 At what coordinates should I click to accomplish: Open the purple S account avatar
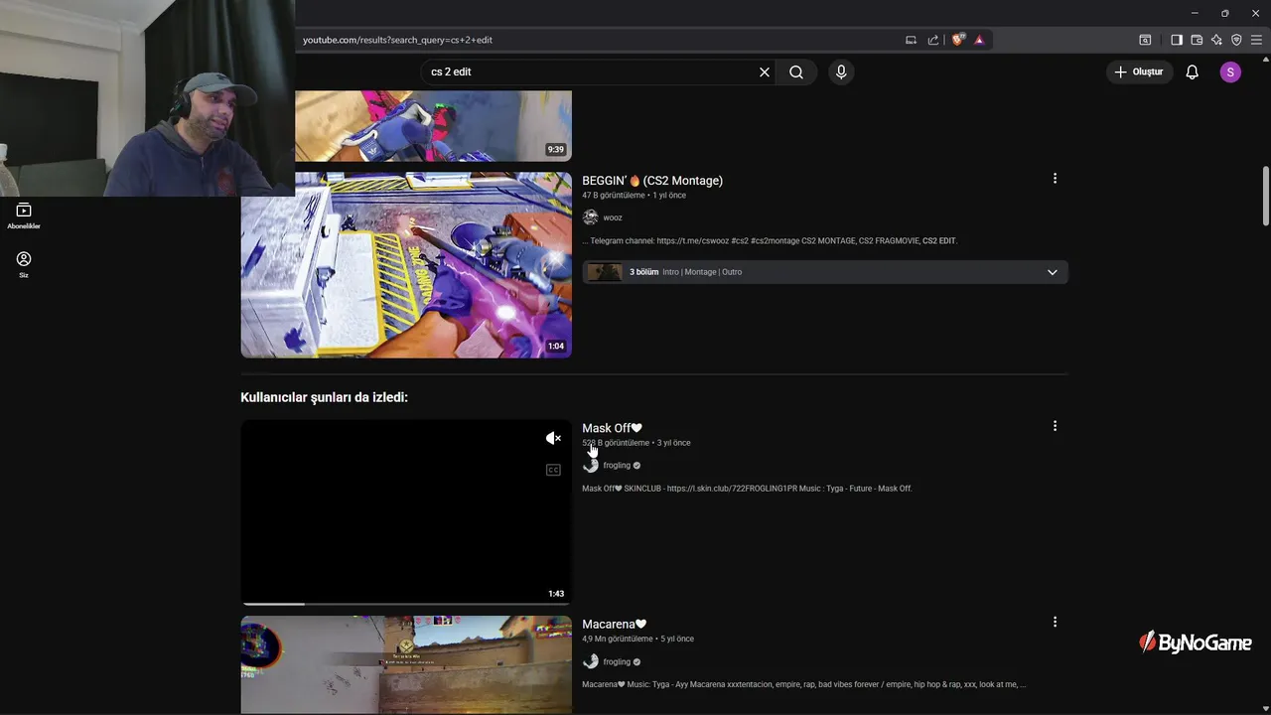pyautogui.click(x=1230, y=72)
